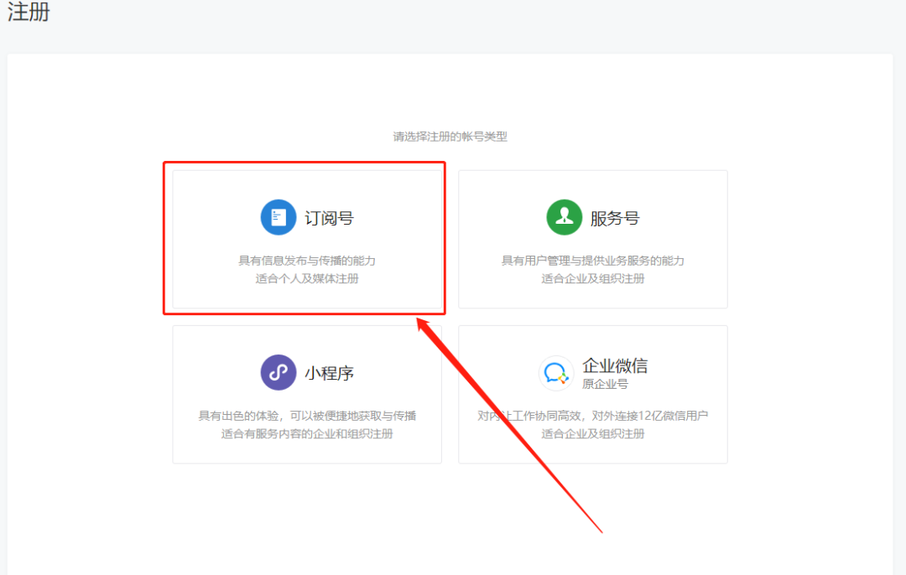Click text 具有用户管理与提供业务服务的能力
The height and width of the screenshot is (575, 906).
[x=593, y=261]
